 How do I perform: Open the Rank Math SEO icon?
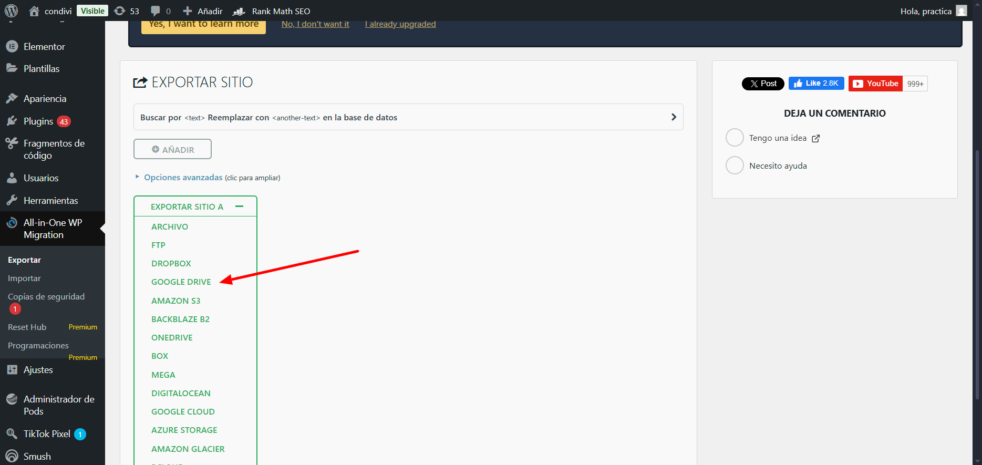pyautogui.click(x=239, y=11)
